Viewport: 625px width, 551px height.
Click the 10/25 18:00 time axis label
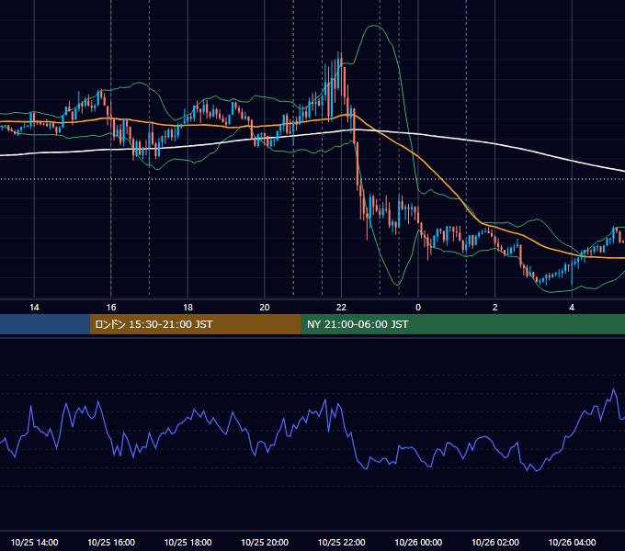click(187, 542)
